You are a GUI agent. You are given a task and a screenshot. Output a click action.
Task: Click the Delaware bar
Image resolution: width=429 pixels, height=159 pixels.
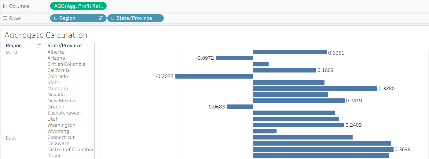[x=322, y=143]
